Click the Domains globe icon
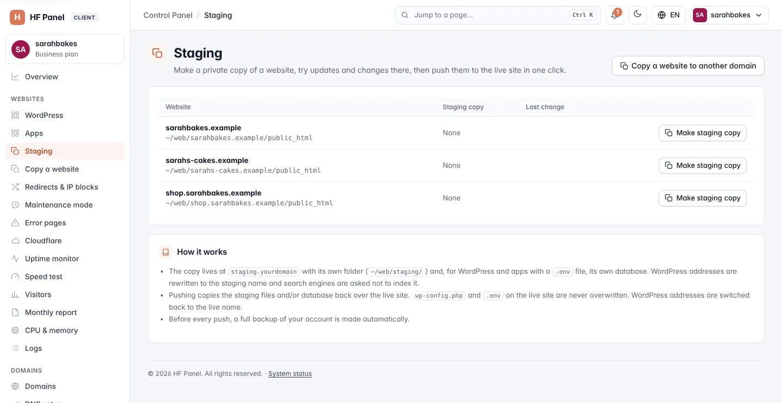Image resolution: width=782 pixels, height=403 pixels. tap(15, 386)
